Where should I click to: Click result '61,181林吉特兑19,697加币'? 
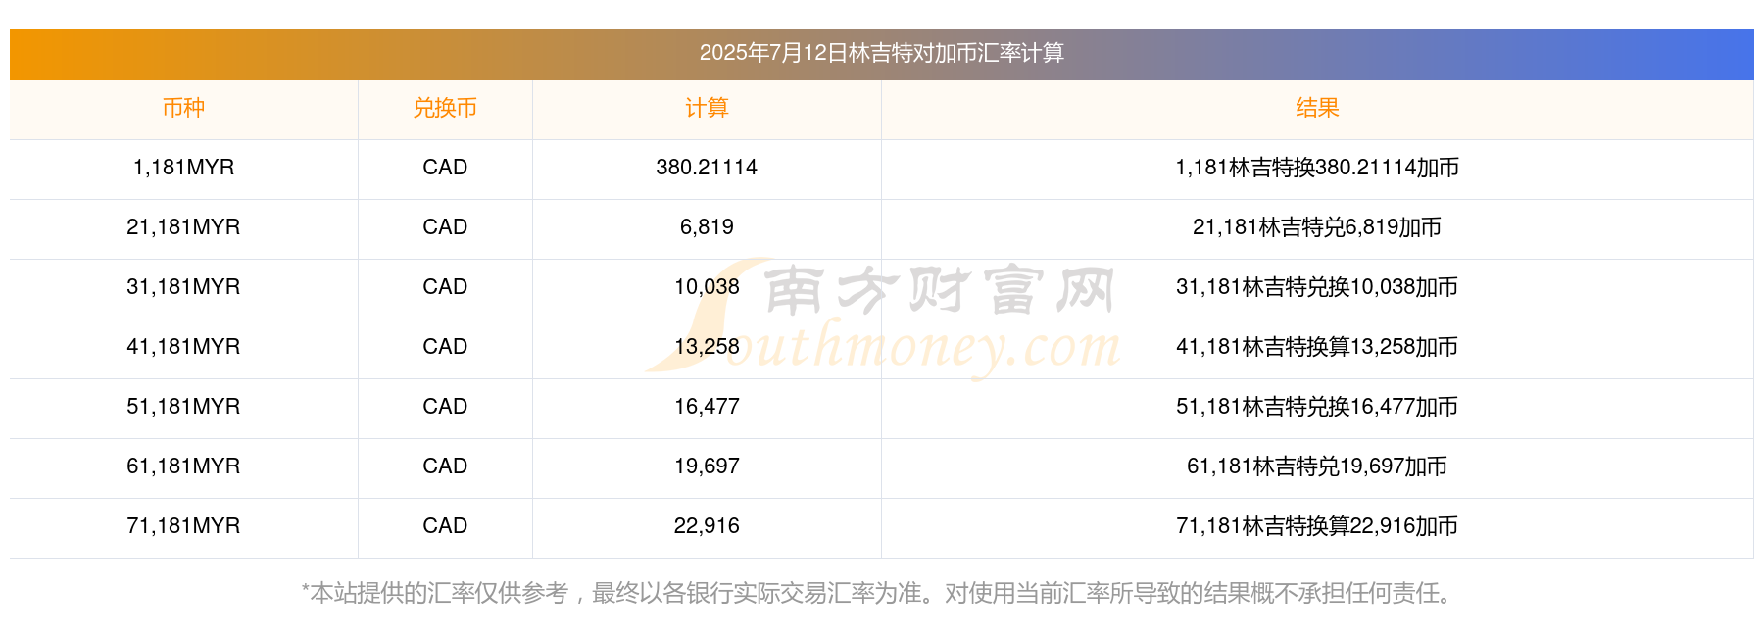pyautogui.click(x=1317, y=466)
